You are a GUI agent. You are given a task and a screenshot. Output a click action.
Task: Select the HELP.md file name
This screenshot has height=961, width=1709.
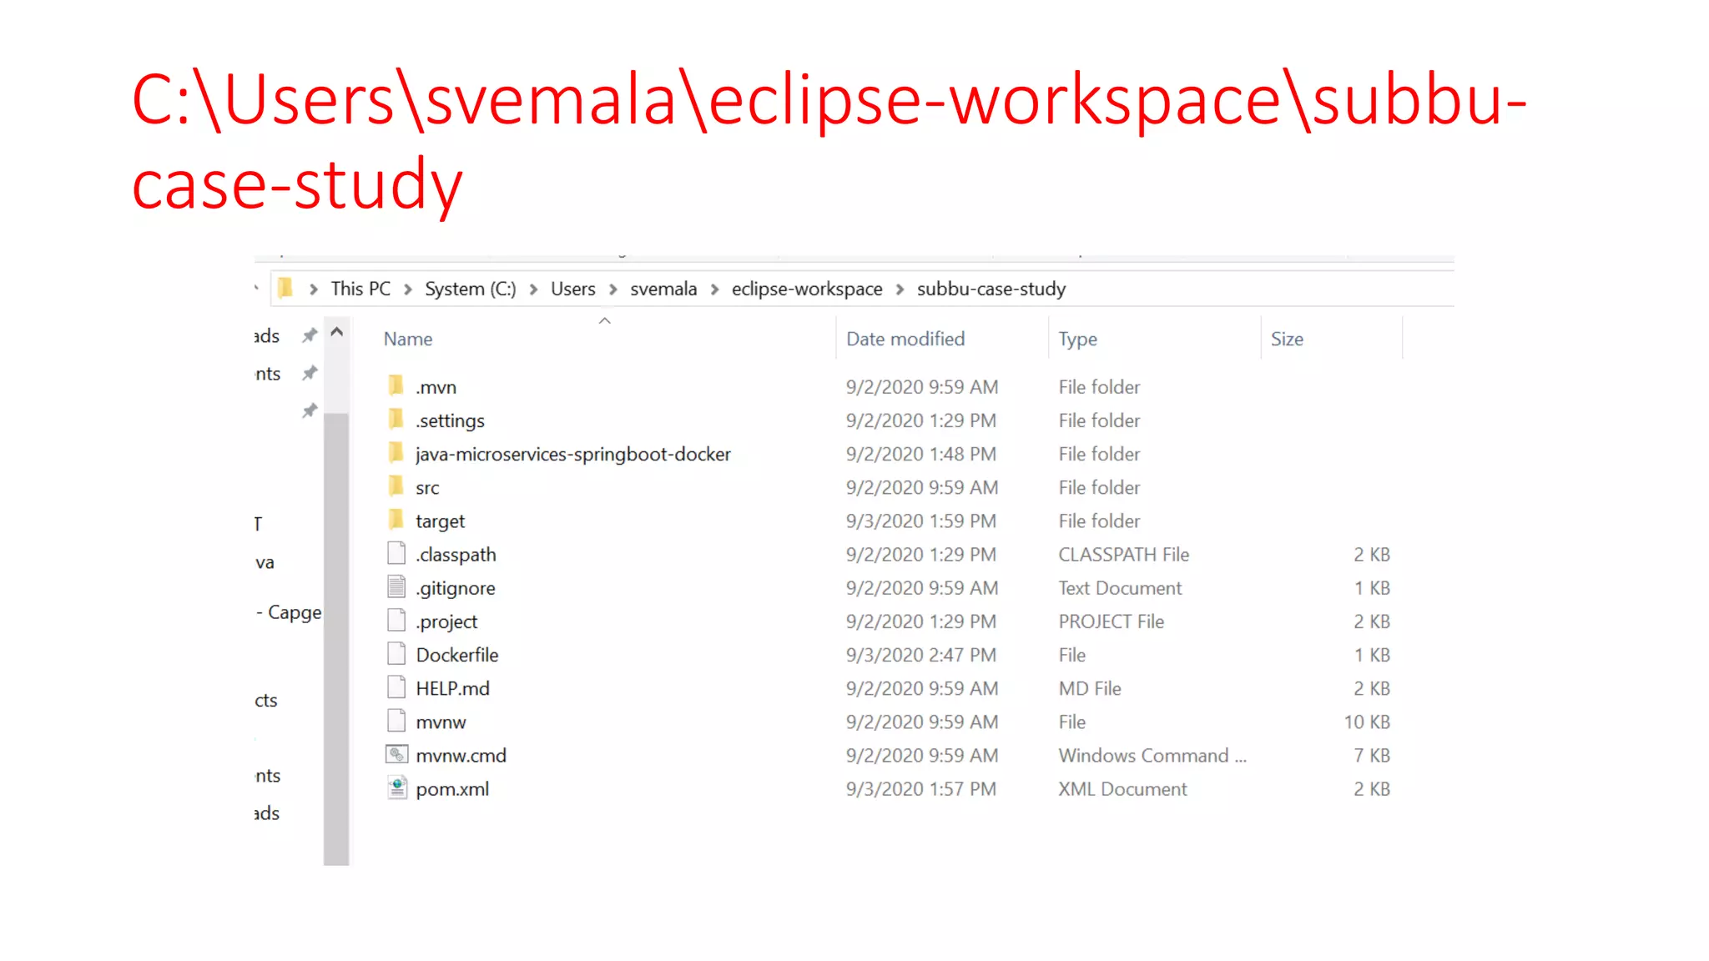(453, 688)
